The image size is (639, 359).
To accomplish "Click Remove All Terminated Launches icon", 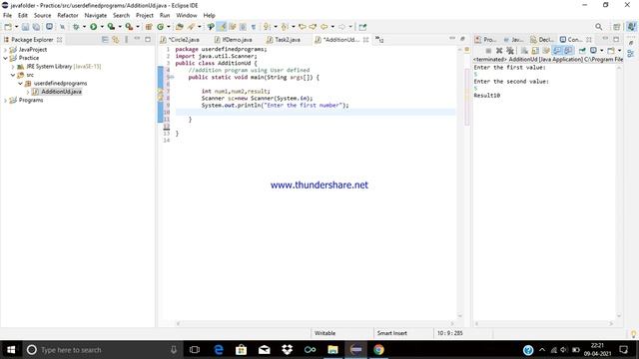I will tap(510, 51).
